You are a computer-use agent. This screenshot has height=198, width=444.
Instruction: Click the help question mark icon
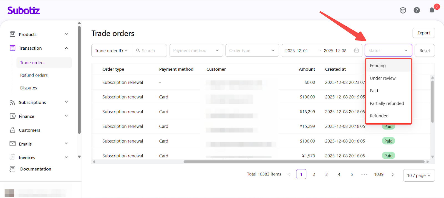click(x=417, y=10)
